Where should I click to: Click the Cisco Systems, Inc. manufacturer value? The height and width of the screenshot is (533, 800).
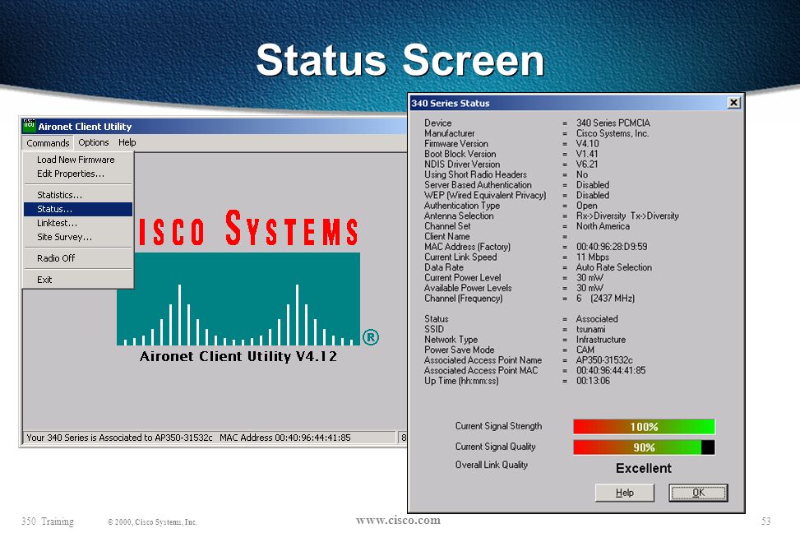(613, 134)
